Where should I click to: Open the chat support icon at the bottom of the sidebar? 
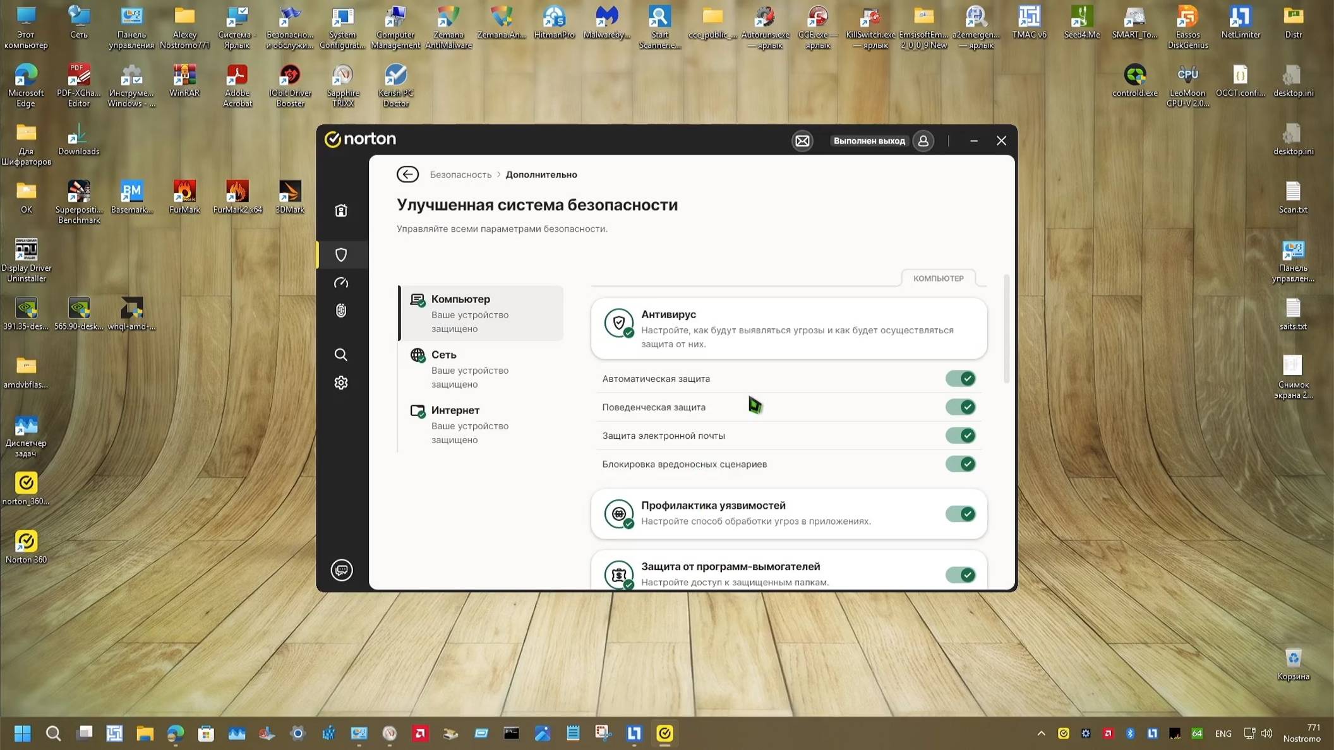tap(342, 570)
